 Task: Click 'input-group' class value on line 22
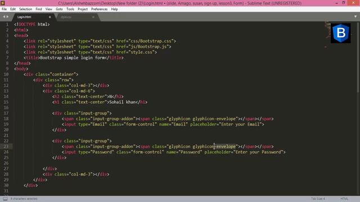coord(94,141)
